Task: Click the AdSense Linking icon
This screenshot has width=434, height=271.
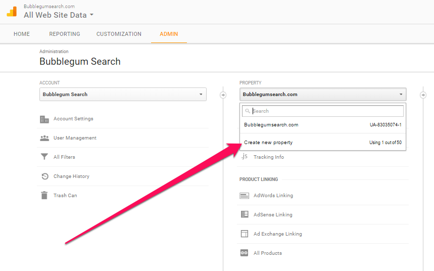Action: click(x=245, y=214)
